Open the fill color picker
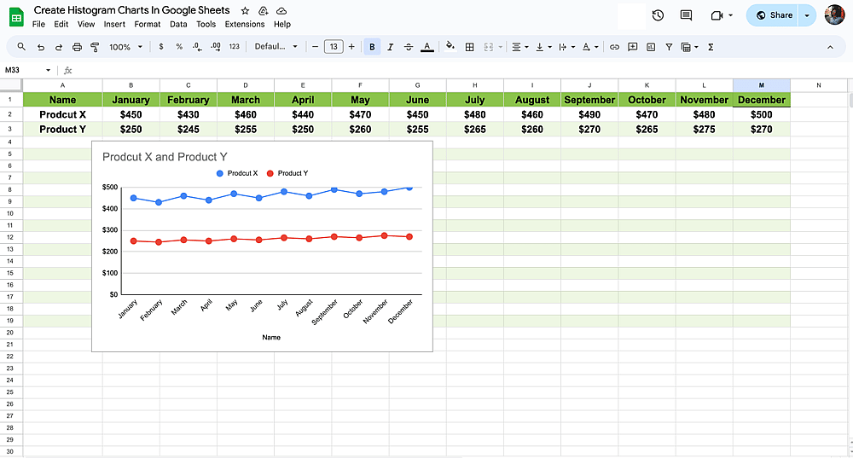853x458 pixels. [x=450, y=46]
